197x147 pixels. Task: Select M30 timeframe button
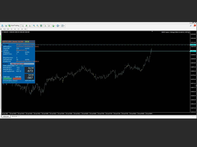[8, 29]
